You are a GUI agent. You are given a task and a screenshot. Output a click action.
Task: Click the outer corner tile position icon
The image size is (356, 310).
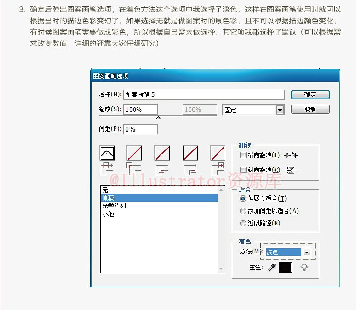click(134, 169)
